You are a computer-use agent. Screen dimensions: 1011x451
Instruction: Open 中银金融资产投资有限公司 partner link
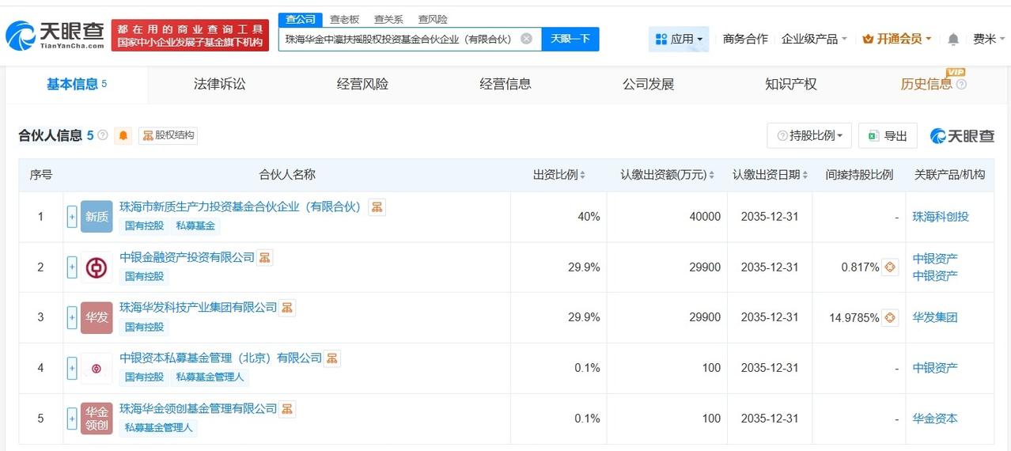pyautogui.click(x=187, y=257)
